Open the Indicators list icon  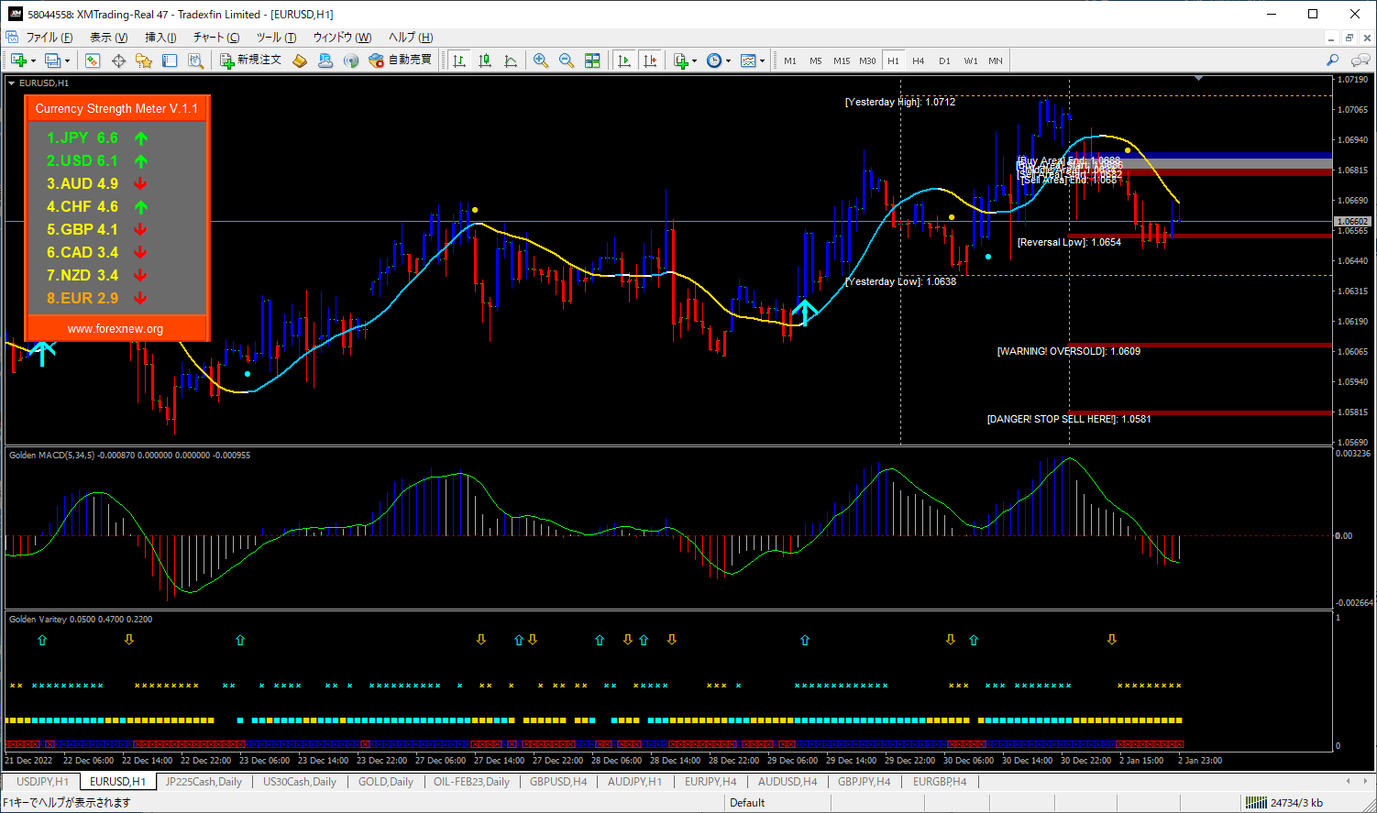(681, 60)
